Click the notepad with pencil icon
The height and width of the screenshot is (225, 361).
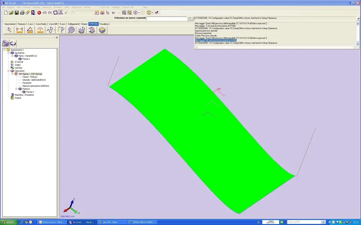tap(97, 13)
